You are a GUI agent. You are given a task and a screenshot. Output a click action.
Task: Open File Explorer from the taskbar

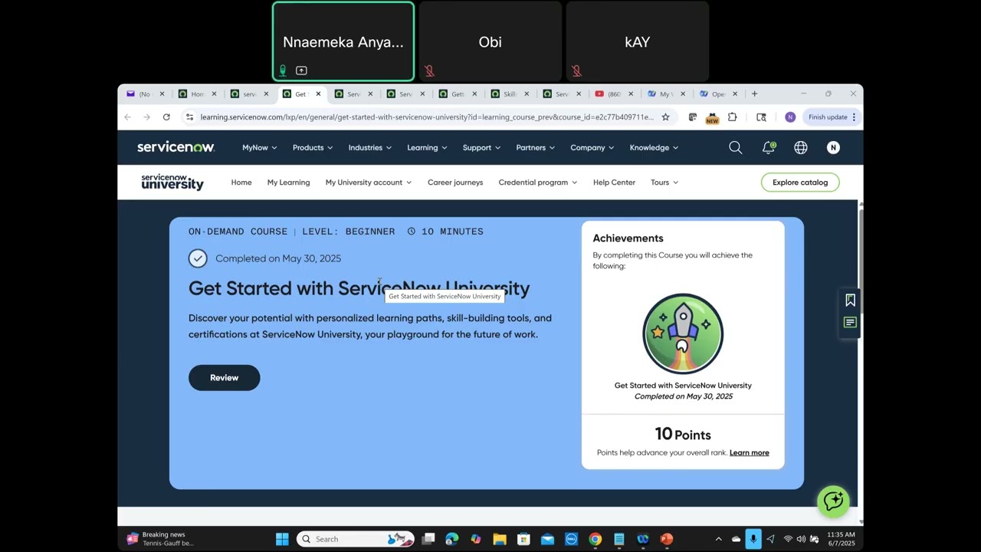[x=500, y=539]
